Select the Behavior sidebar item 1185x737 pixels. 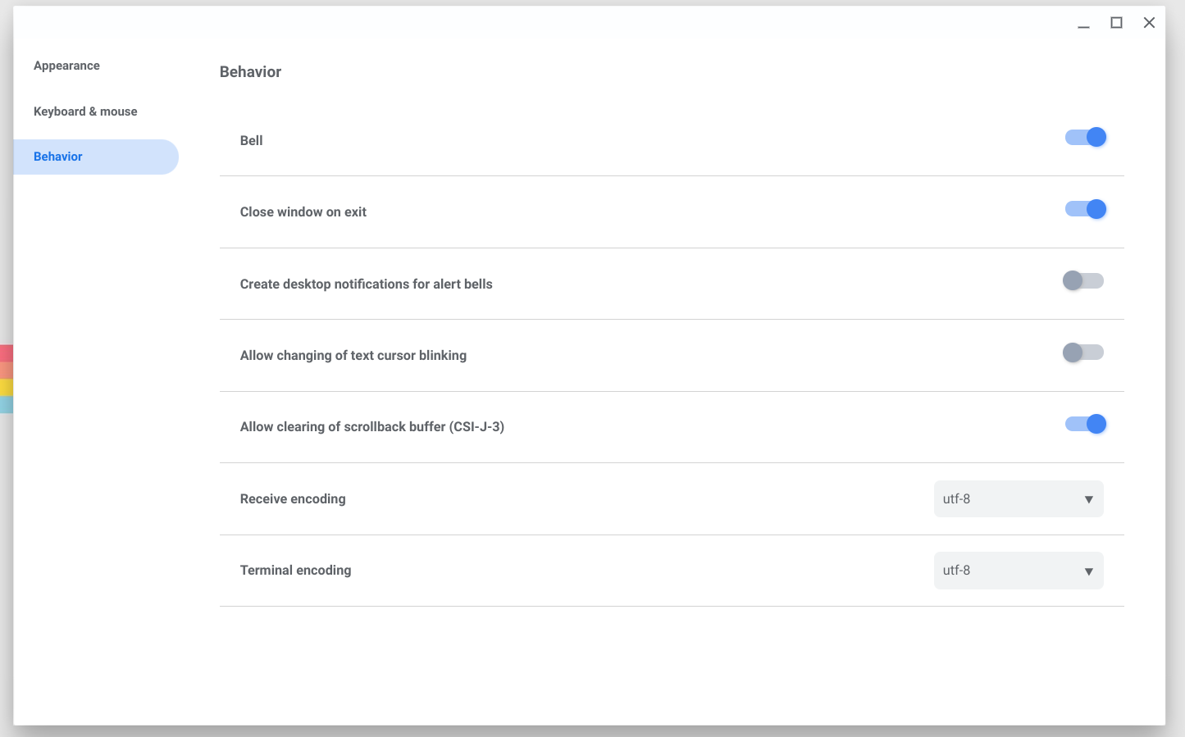pos(58,157)
